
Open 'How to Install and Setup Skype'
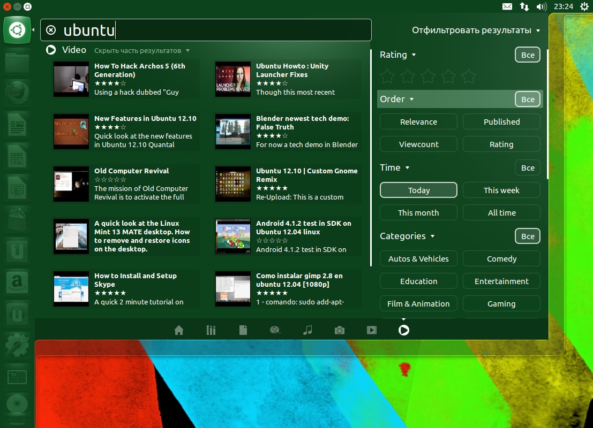(x=126, y=289)
